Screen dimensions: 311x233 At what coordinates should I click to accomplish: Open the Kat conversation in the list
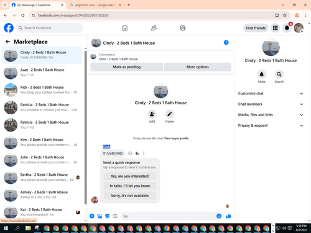pyautogui.click(x=42, y=212)
